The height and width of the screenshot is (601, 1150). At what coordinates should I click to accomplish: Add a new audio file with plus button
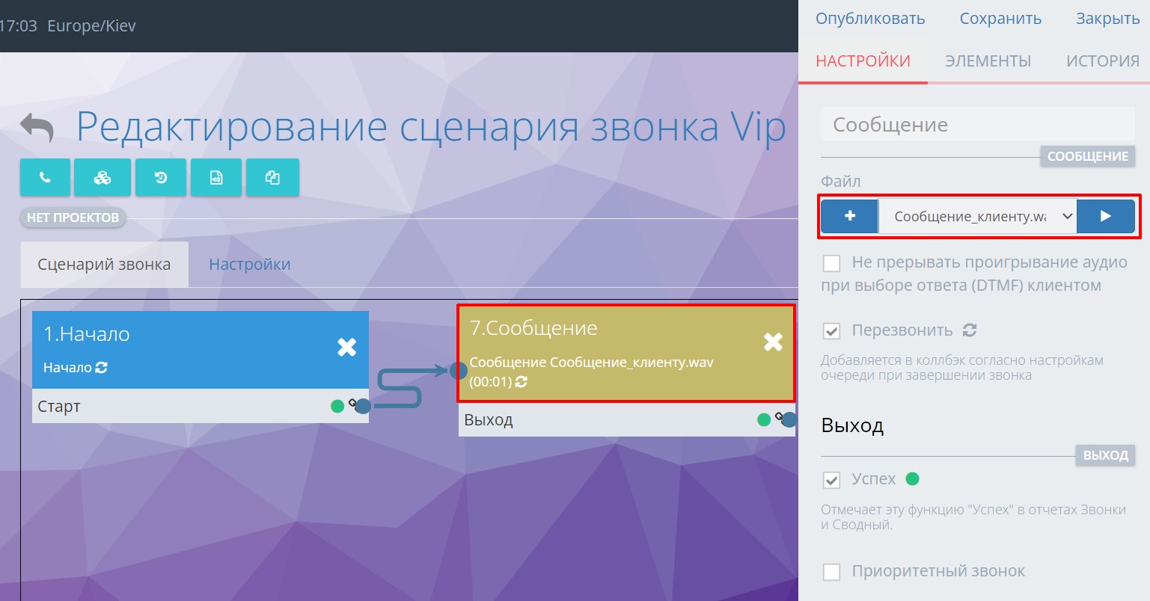click(x=849, y=216)
